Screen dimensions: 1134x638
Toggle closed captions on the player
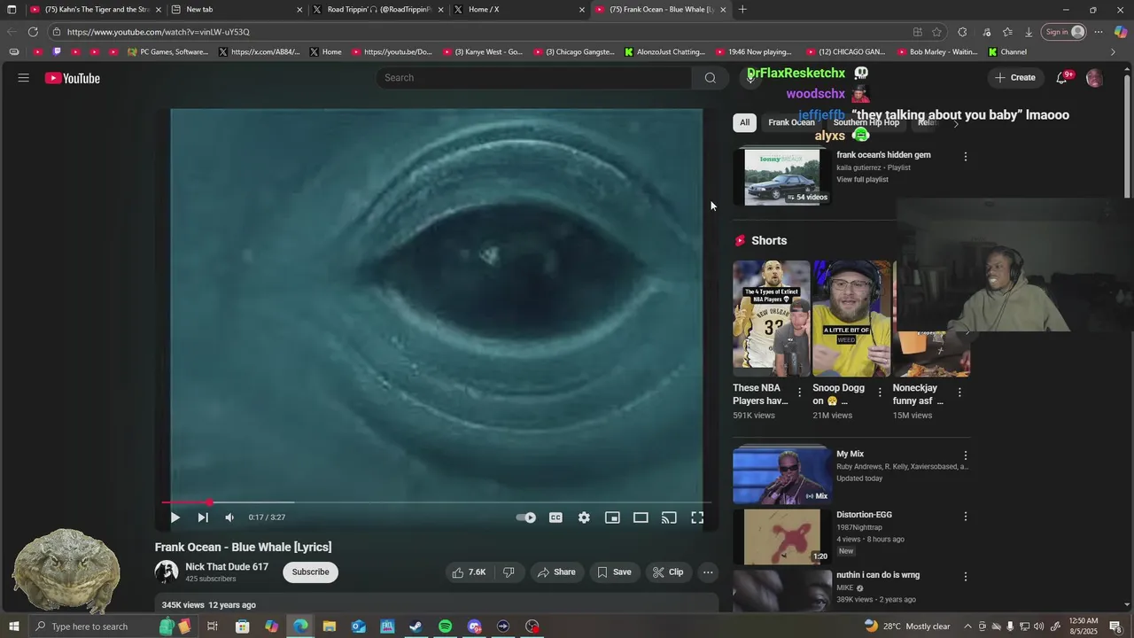tap(555, 517)
